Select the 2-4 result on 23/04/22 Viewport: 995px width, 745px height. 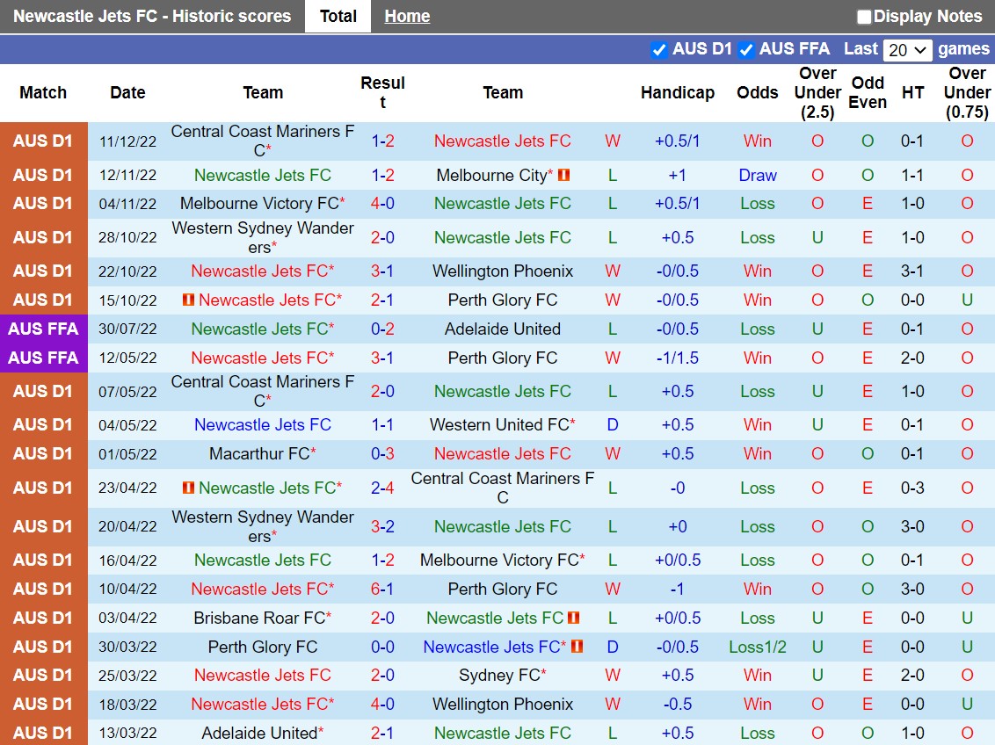382,488
